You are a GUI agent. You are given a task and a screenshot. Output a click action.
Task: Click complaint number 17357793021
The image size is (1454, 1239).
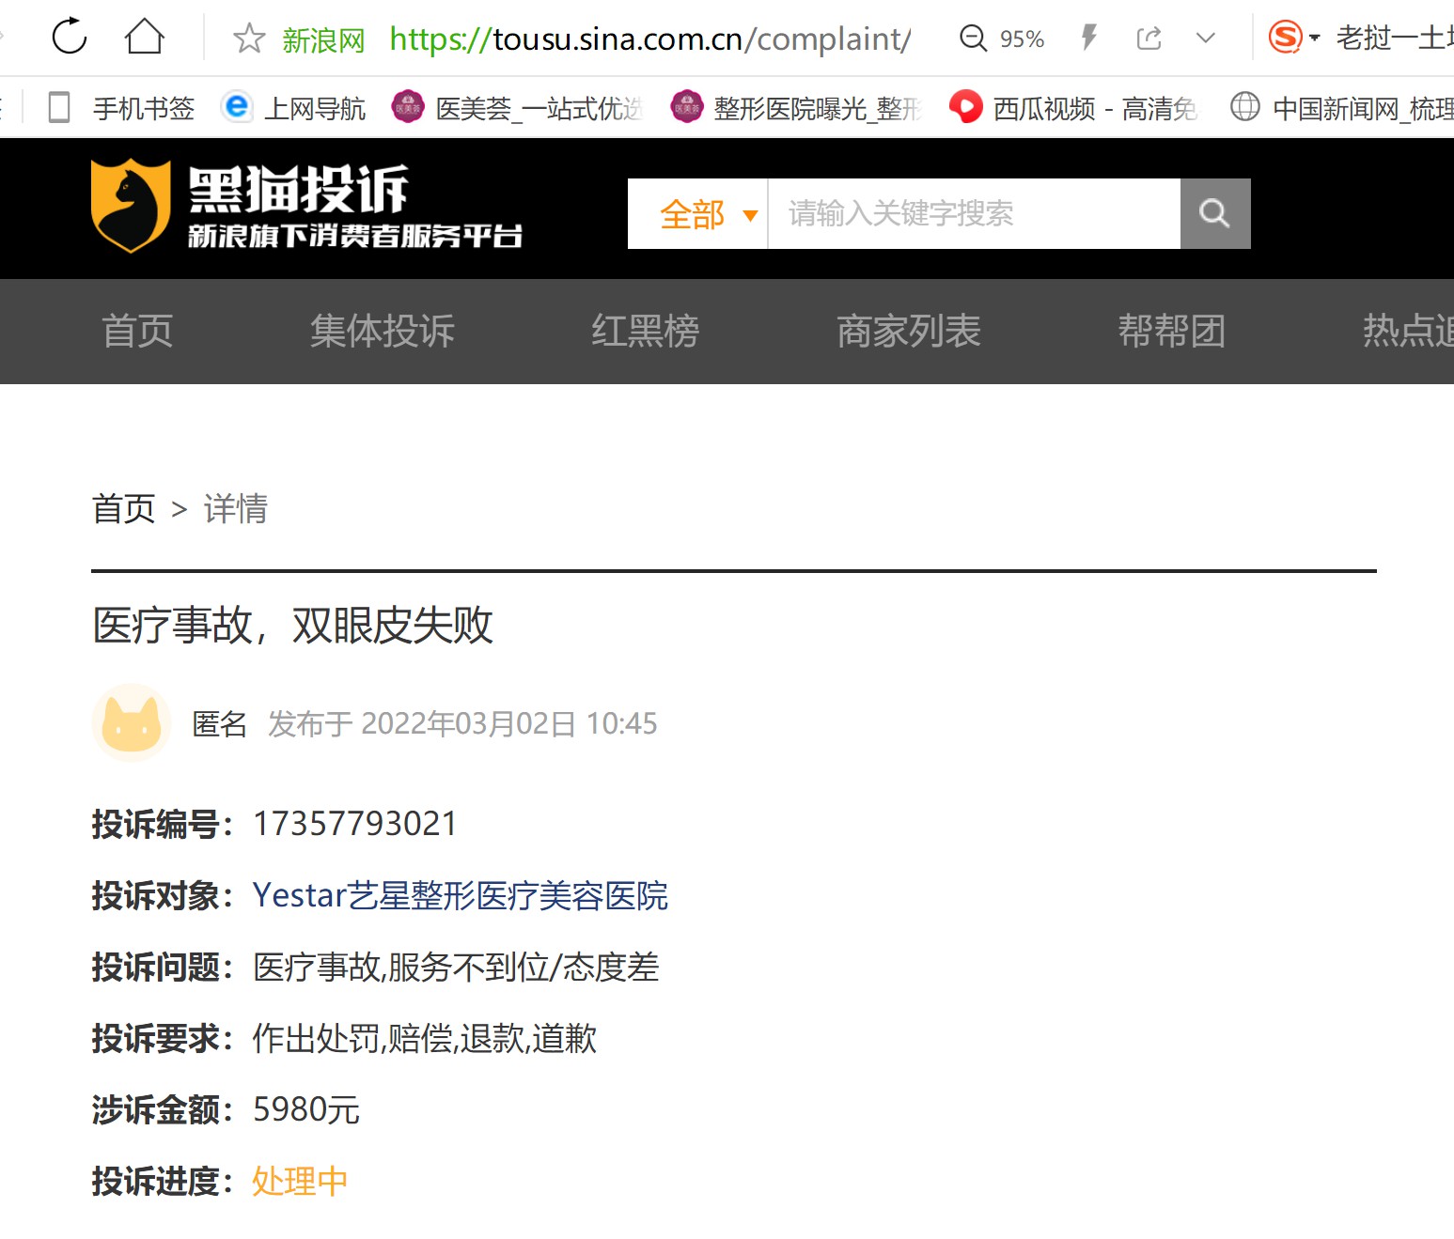point(355,824)
